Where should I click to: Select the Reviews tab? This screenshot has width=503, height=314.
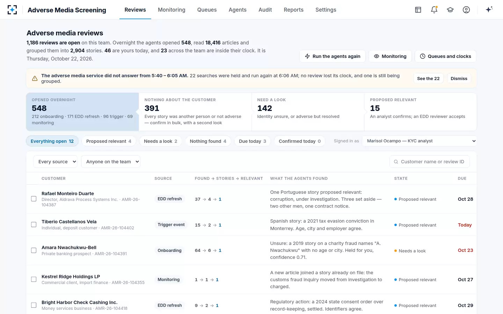point(135,10)
